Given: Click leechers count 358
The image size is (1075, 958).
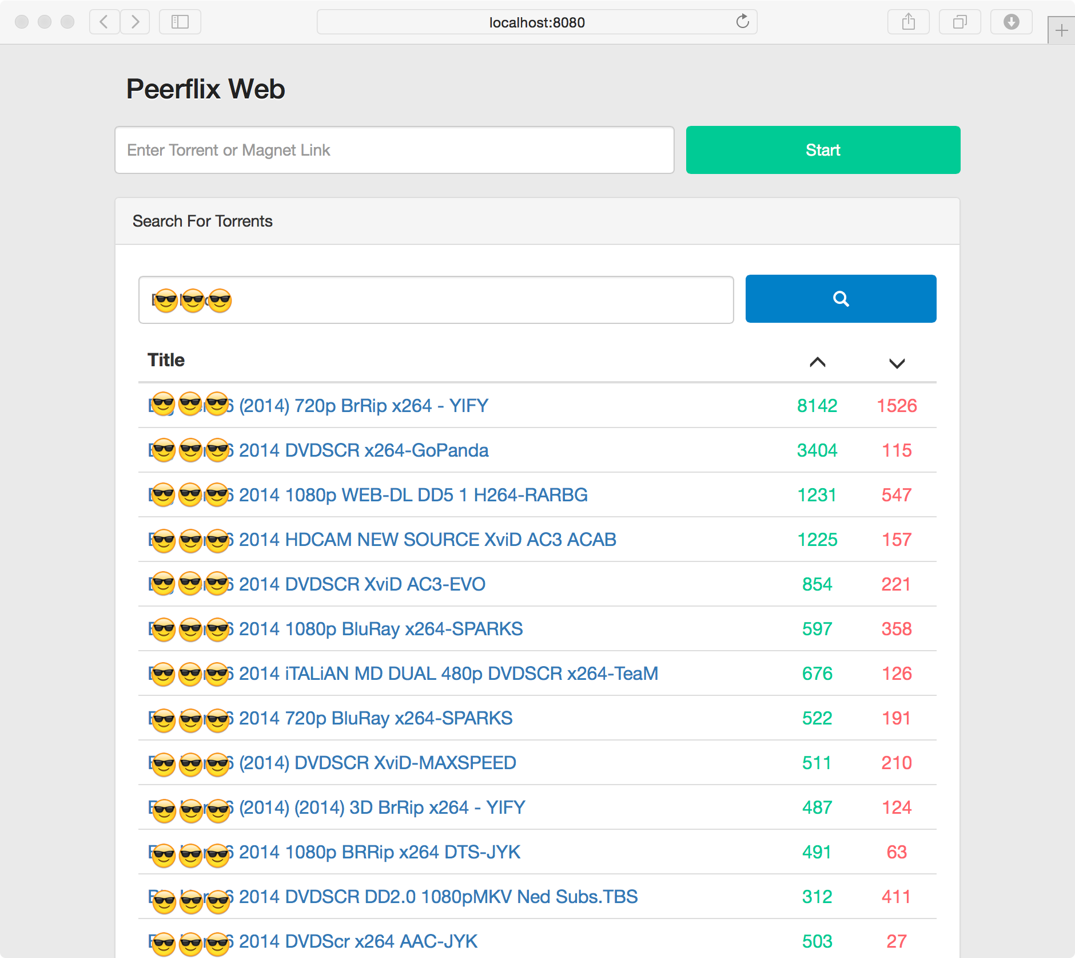Looking at the screenshot, I should tap(897, 629).
